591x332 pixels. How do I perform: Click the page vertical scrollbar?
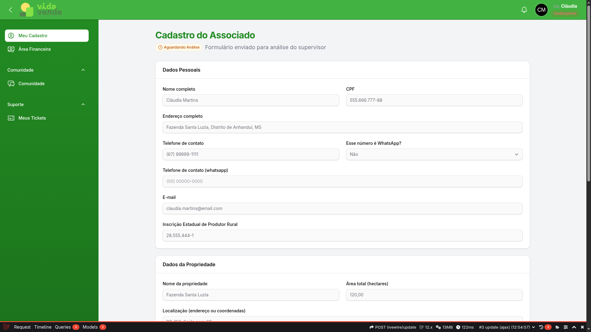[589, 92]
